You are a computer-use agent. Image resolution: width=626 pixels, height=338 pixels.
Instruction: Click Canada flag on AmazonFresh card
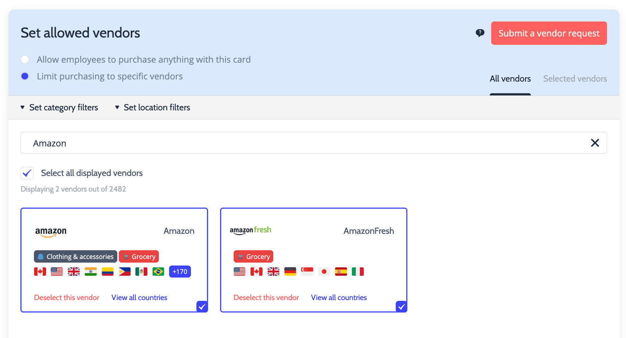click(x=257, y=272)
